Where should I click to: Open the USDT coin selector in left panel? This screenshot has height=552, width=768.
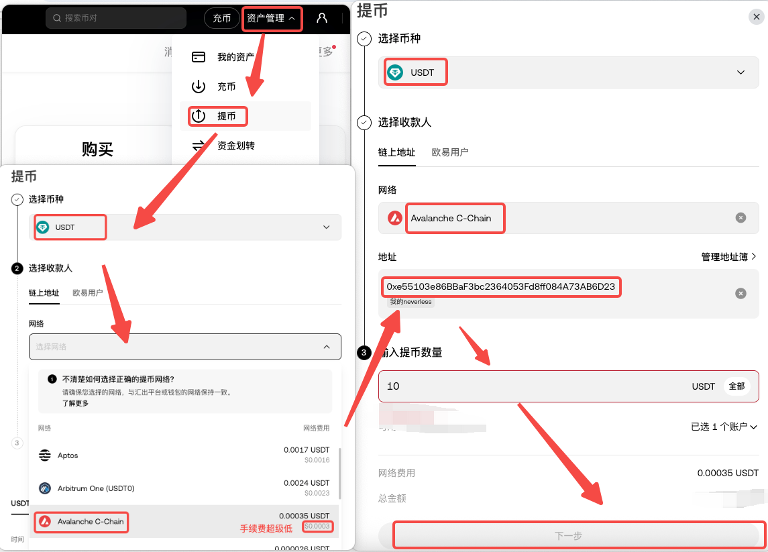185,227
